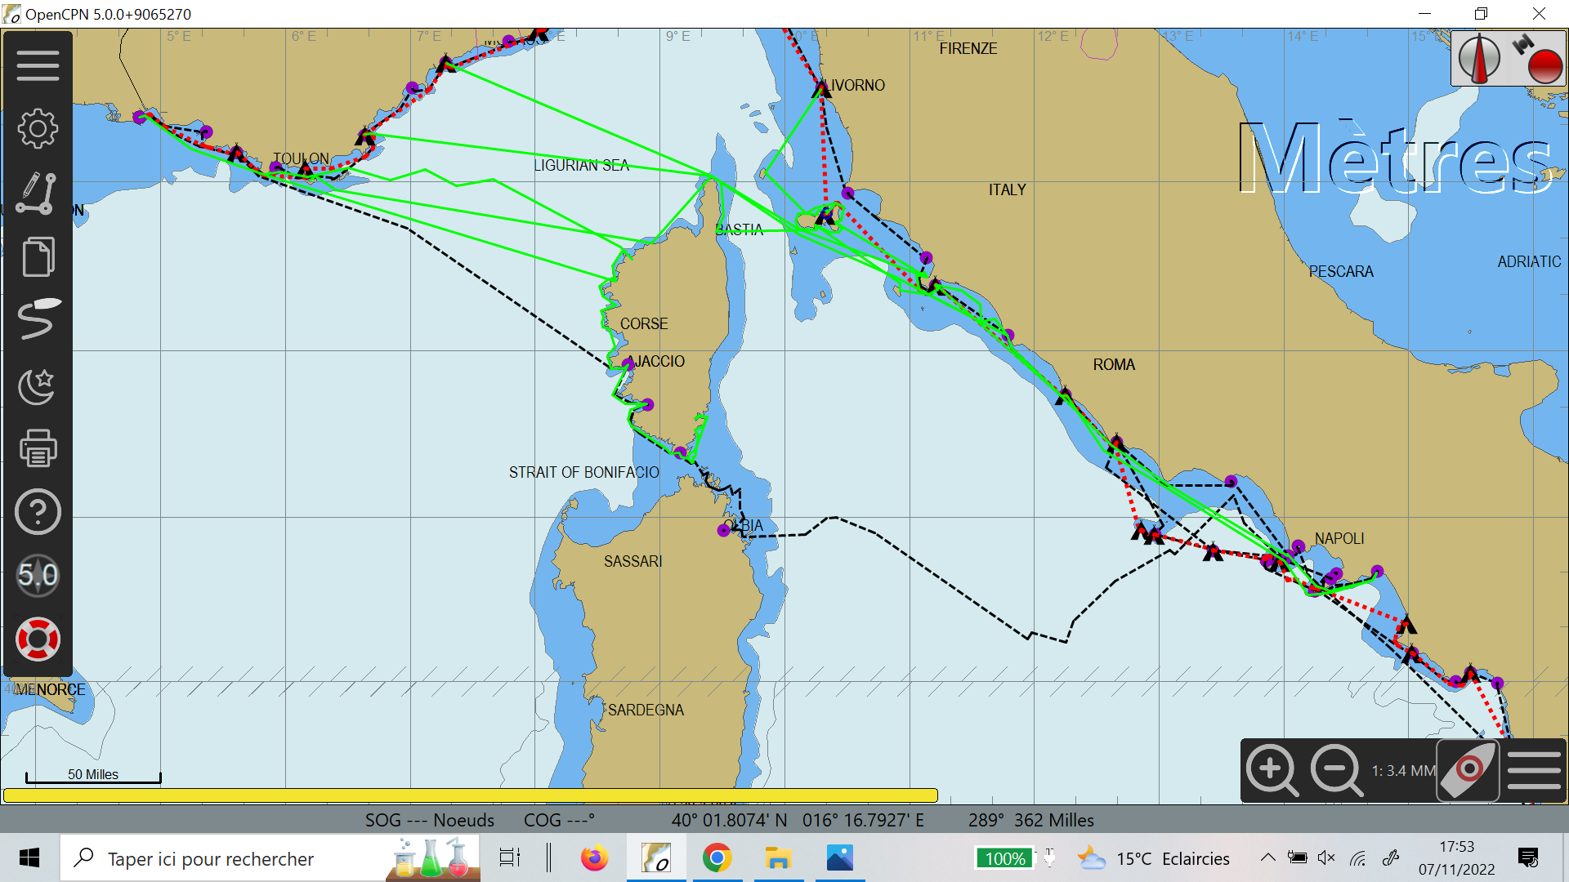Click the CORSE label on chart
This screenshot has height=882, width=1569.
[644, 324]
